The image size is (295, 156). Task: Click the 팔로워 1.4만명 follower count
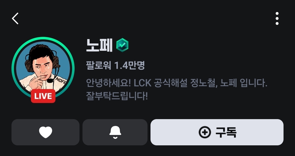point(115,65)
